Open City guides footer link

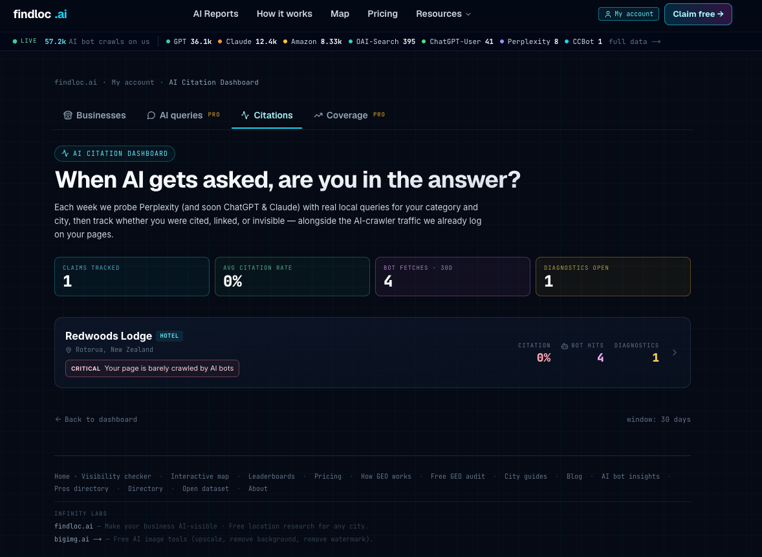click(526, 476)
